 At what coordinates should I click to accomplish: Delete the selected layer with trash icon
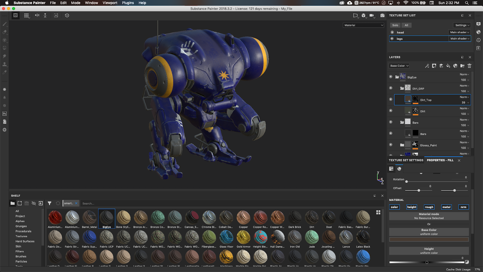469,66
